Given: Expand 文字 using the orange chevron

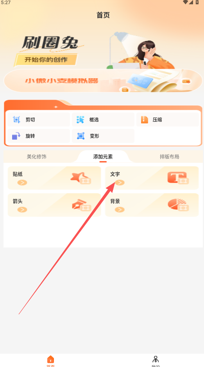Looking at the screenshot, I should (120, 183).
